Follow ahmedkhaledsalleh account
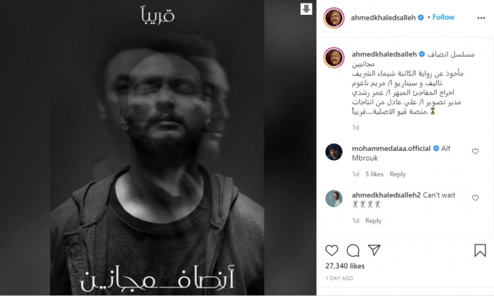Viewport: 494px width, 296px height. (x=443, y=18)
